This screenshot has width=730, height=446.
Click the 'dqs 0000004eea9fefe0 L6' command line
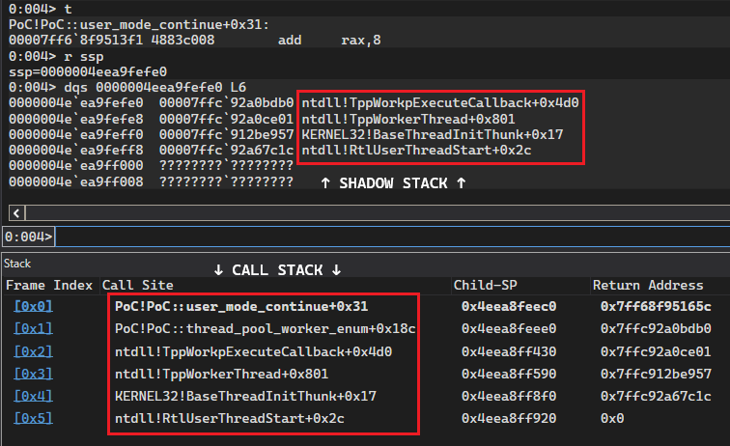tap(127, 88)
